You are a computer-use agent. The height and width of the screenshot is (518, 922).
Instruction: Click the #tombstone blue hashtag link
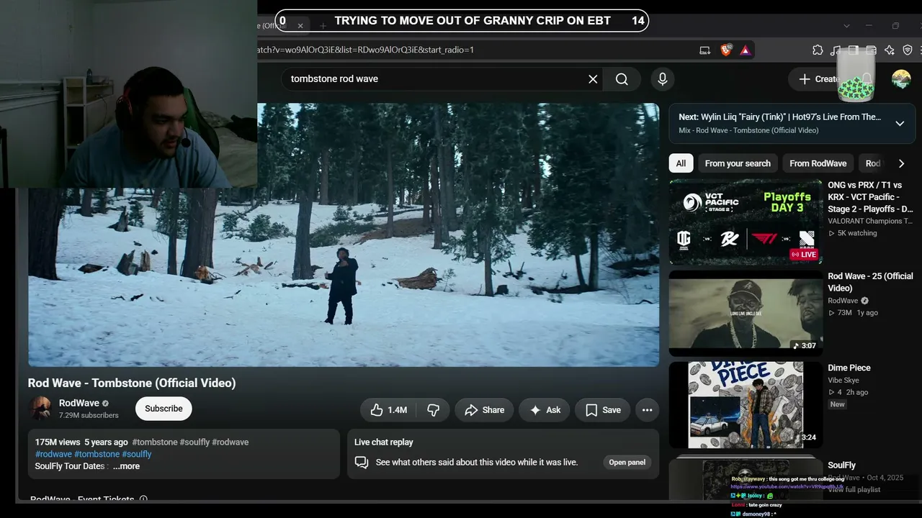(97, 455)
